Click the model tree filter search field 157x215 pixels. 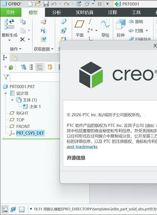point(35,77)
